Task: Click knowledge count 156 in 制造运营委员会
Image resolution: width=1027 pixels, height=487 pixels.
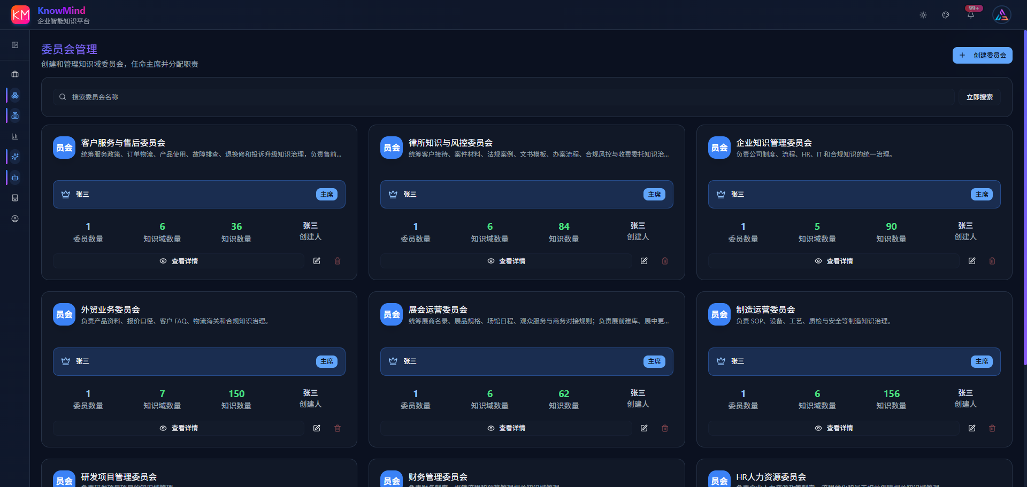Action: point(891,394)
